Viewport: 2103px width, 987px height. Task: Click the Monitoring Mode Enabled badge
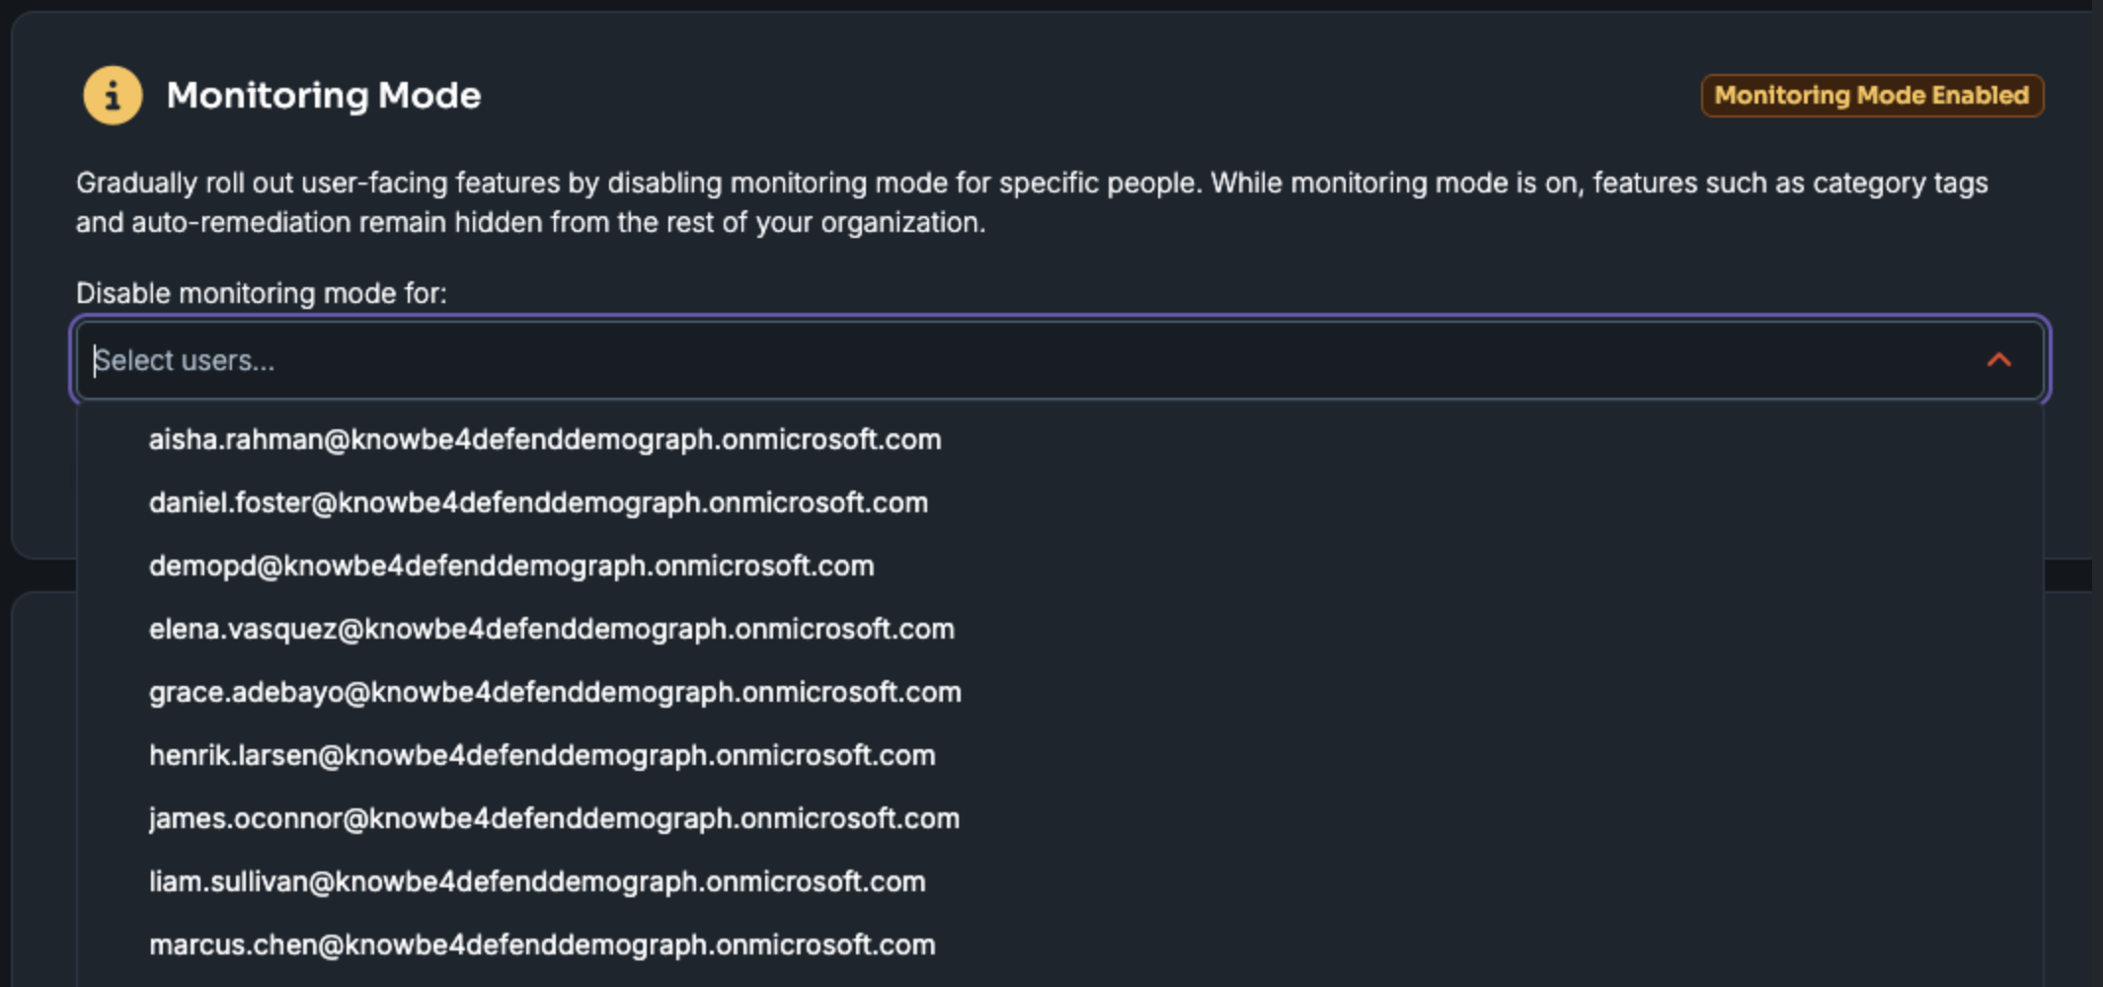click(1871, 96)
